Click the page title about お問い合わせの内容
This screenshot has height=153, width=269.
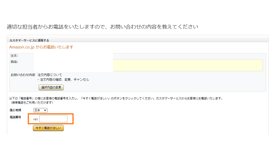102,27
